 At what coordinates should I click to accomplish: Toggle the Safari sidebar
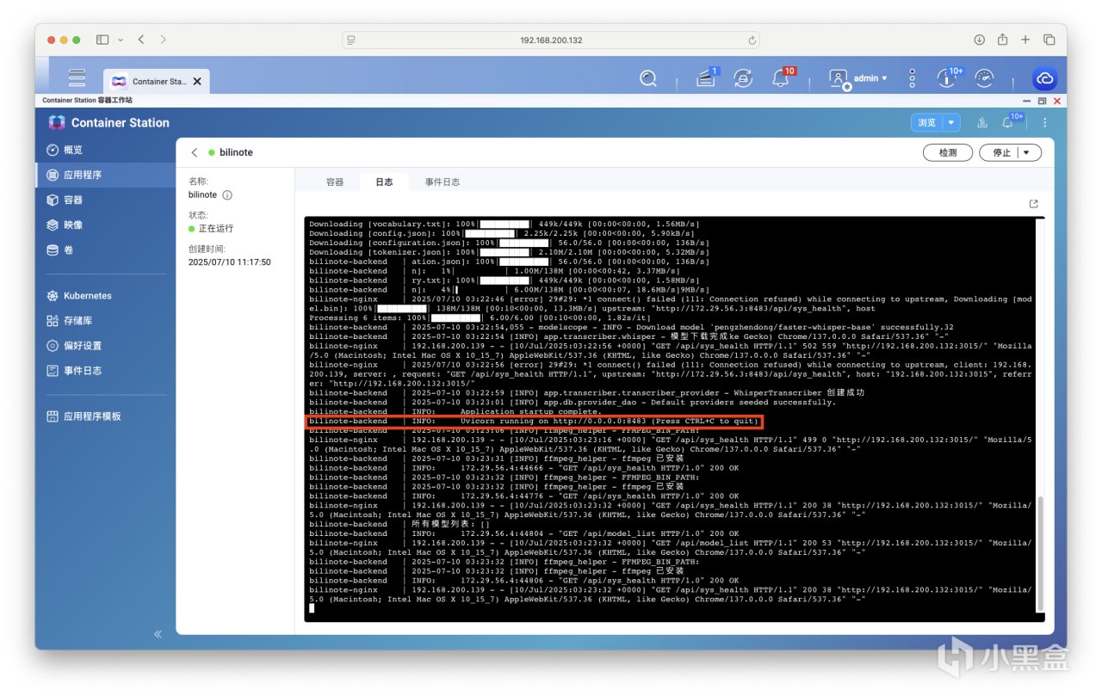(x=102, y=40)
